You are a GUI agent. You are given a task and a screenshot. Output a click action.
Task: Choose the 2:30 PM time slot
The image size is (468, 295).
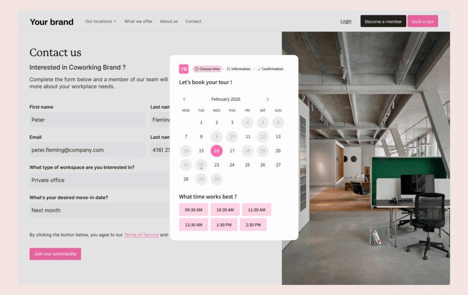tap(253, 224)
